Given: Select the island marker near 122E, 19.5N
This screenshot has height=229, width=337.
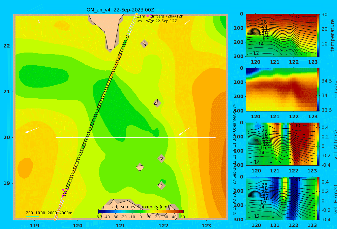Looking at the screenshot, I should (161, 158).
